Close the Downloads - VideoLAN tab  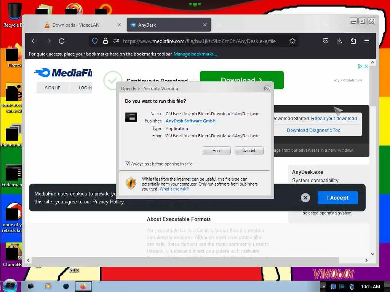pos(119,25)
